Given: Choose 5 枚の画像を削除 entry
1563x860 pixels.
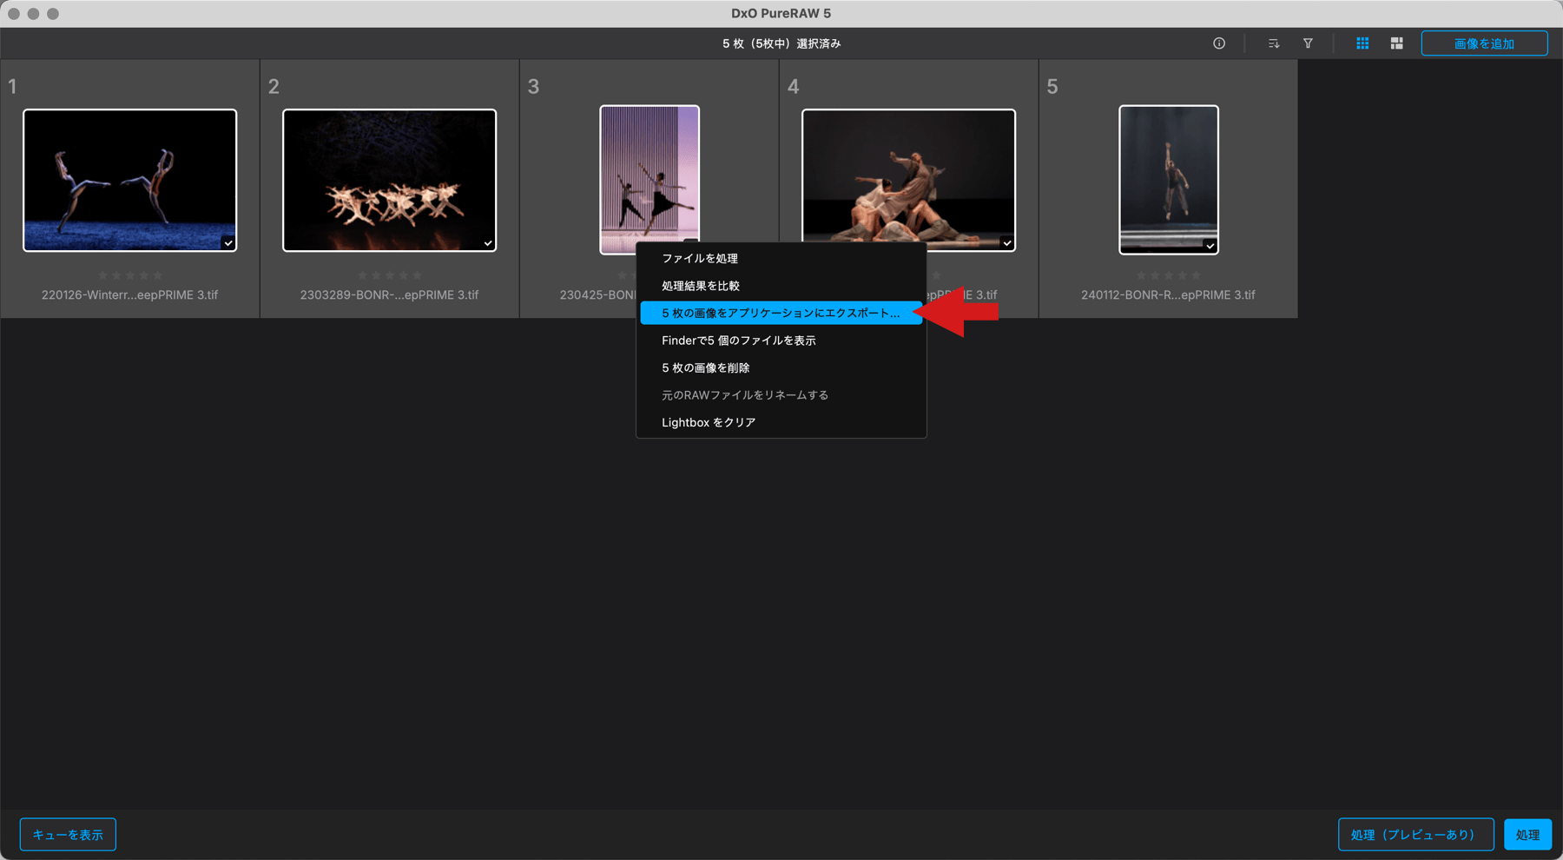Looking at the screenshot, I should tap(781, 367).
